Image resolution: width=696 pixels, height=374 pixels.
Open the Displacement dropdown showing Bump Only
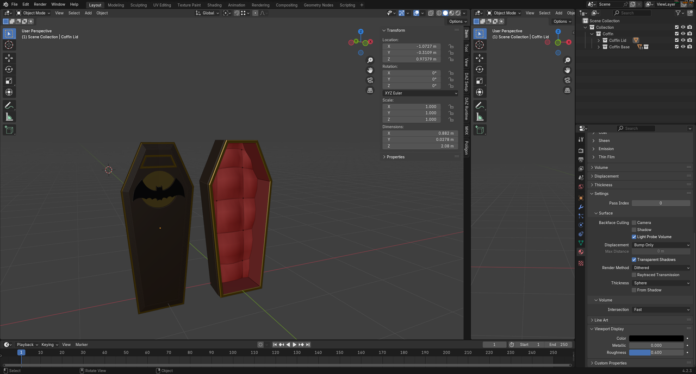coord(661,245)
